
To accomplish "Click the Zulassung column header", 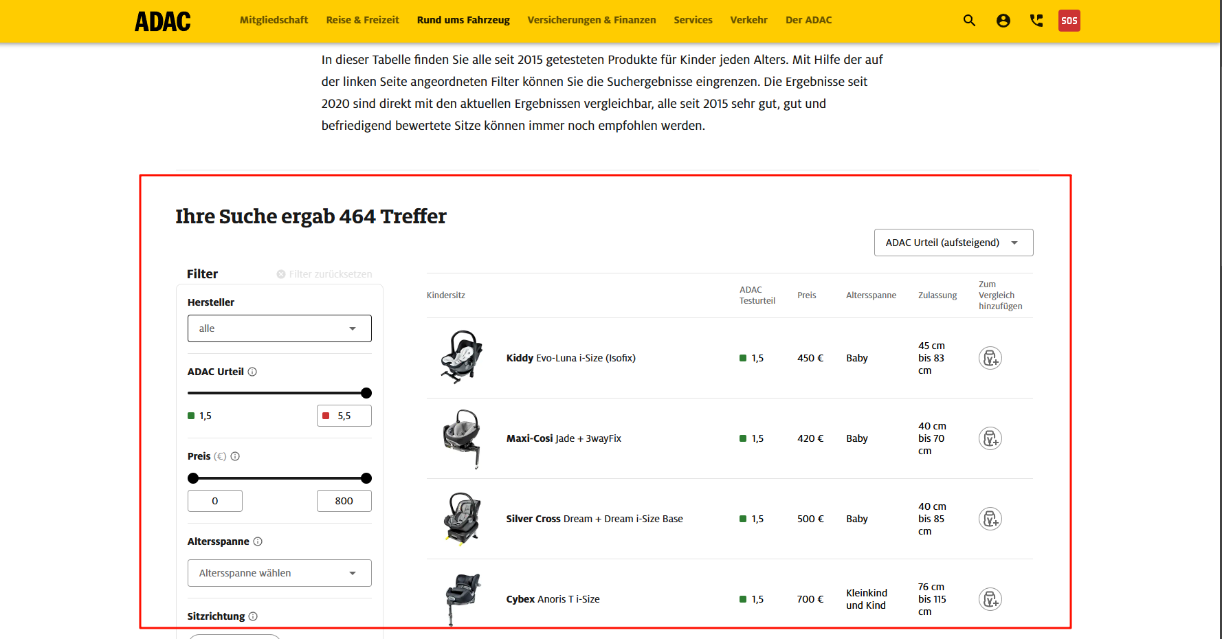I will click(x=937, y=295).
